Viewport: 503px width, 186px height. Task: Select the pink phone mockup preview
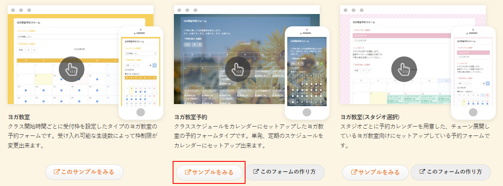coord(473,73)
